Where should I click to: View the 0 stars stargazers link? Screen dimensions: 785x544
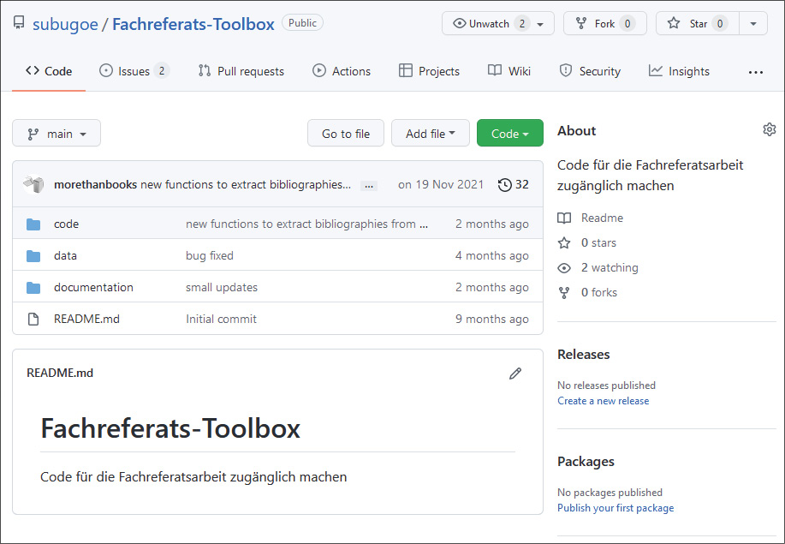[587, 243]
